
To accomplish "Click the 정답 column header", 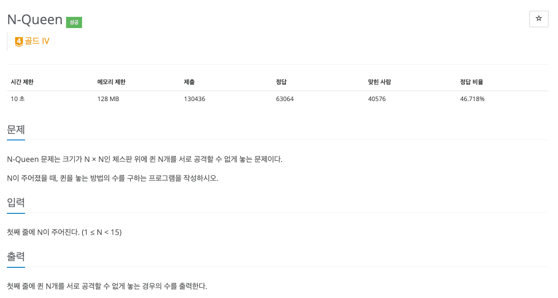I will pos(281,82).
